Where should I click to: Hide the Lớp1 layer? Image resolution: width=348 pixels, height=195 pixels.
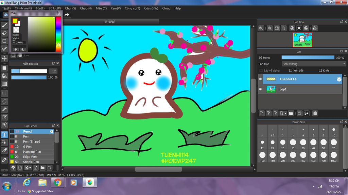[x=261, y=89]
